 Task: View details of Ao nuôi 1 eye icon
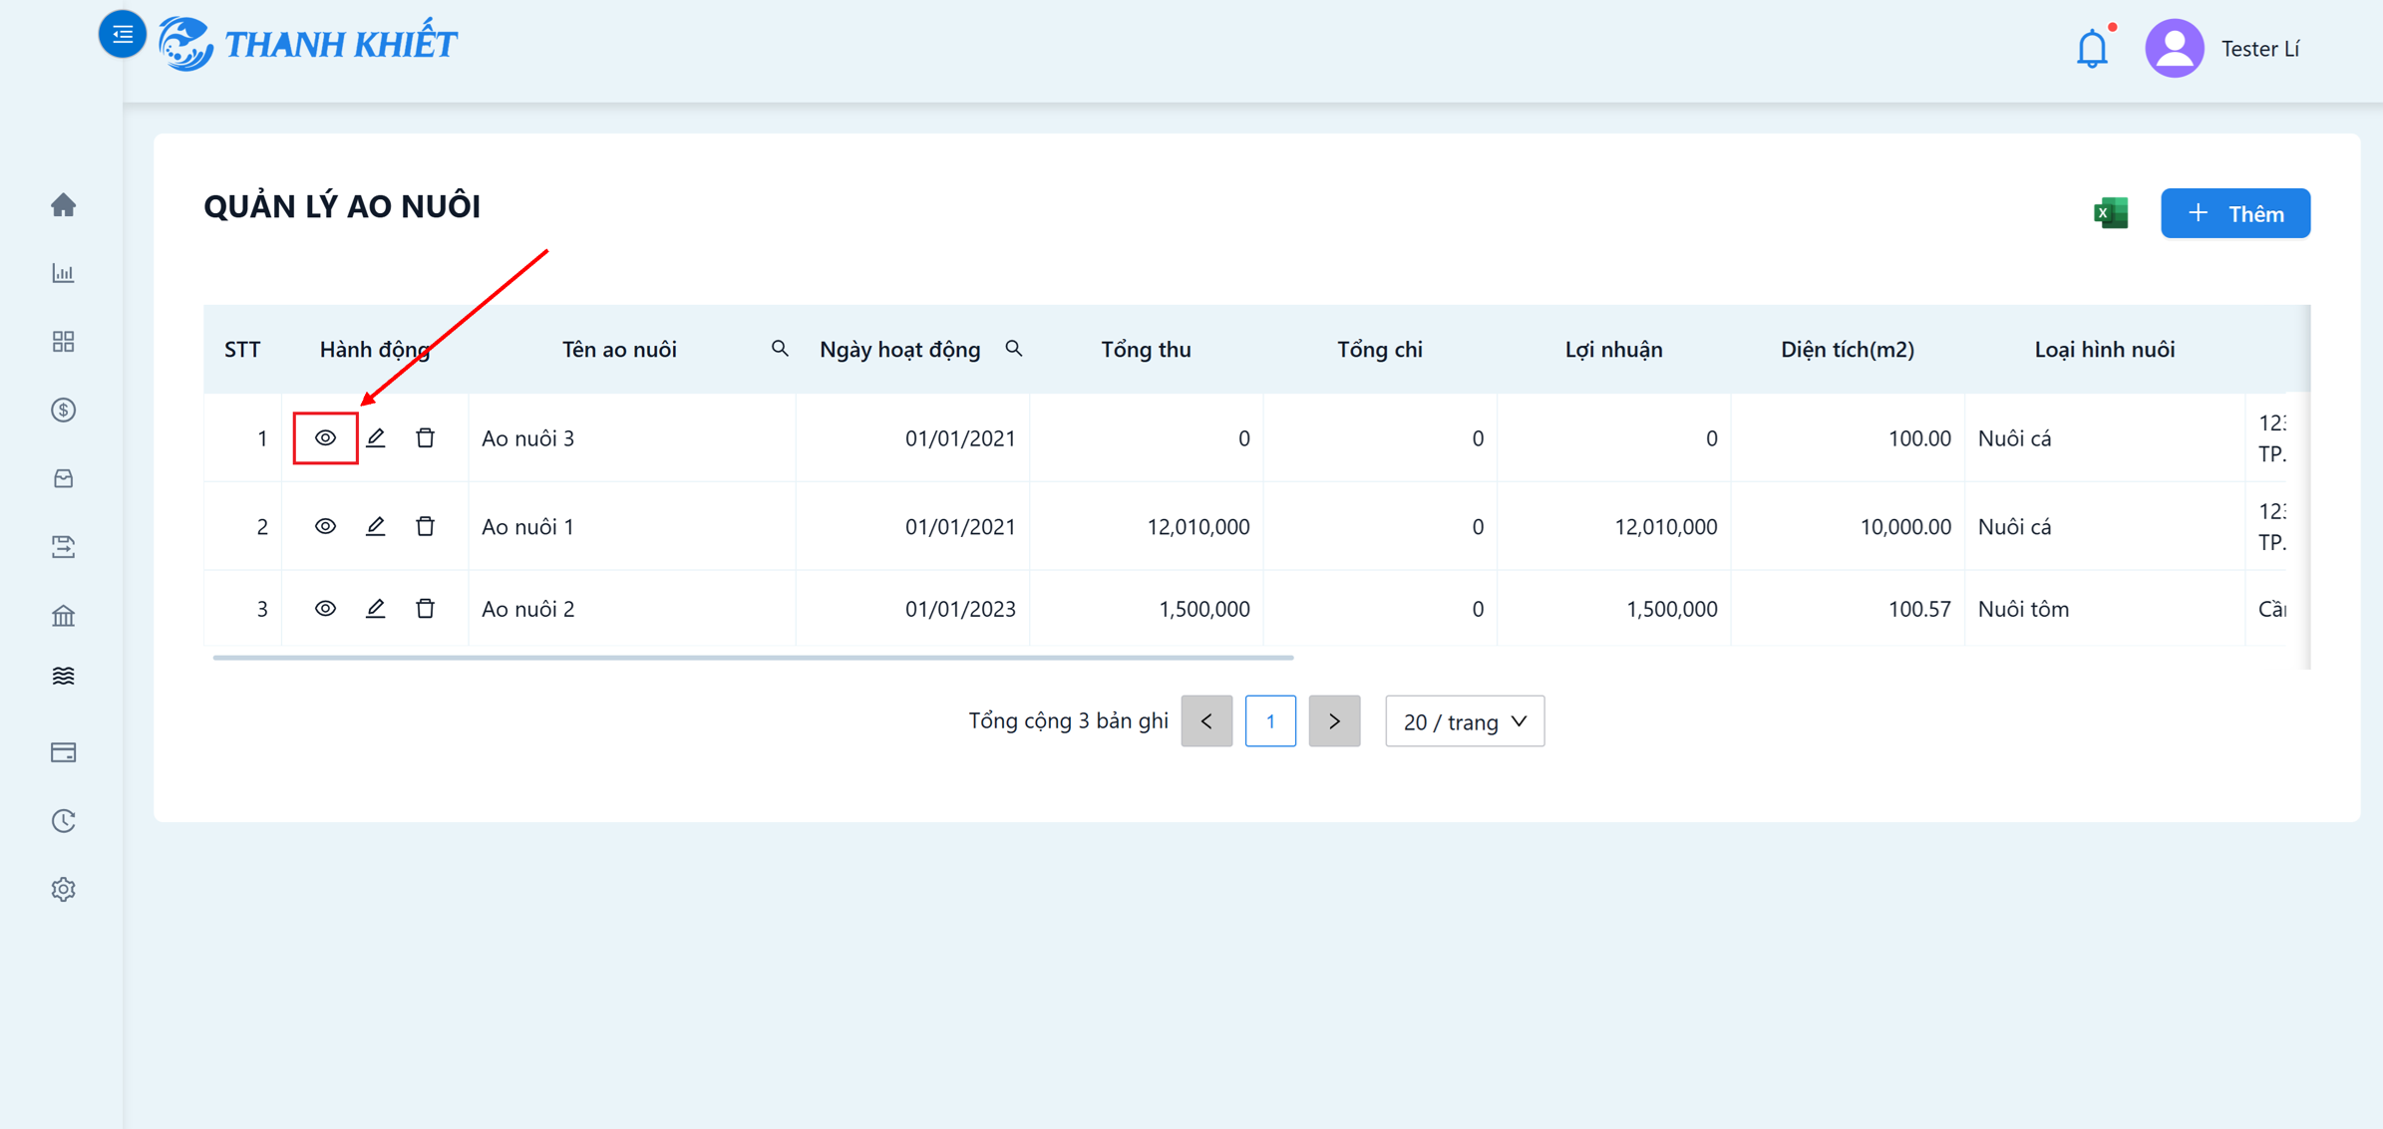coord(325,526)
